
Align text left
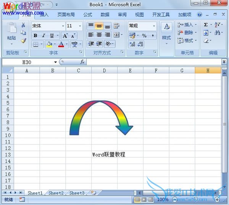tap(91, 35)
